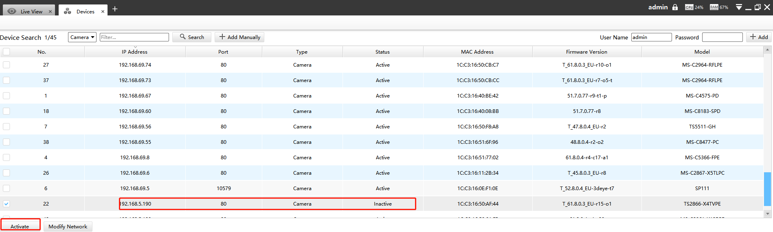Click the Inactive status cell
Viewport: 773px width, 232px height.
pyautogui.click(x=383, y=204)
